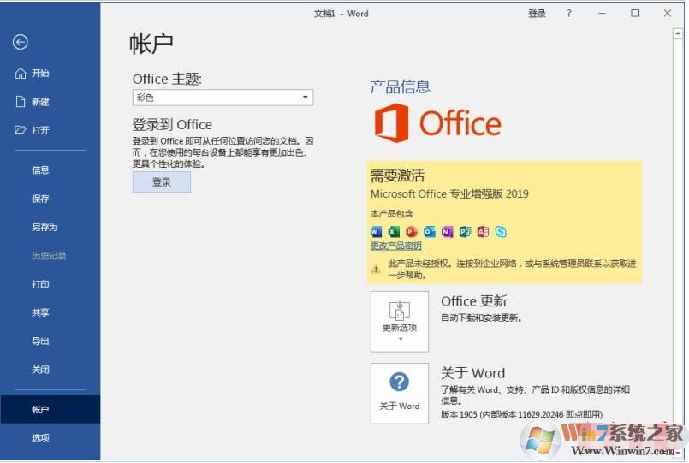Screen dimensions: 689x463
Task: Click the Access app icon in product list
Action: pyautogui.click(x=483, y=231)
